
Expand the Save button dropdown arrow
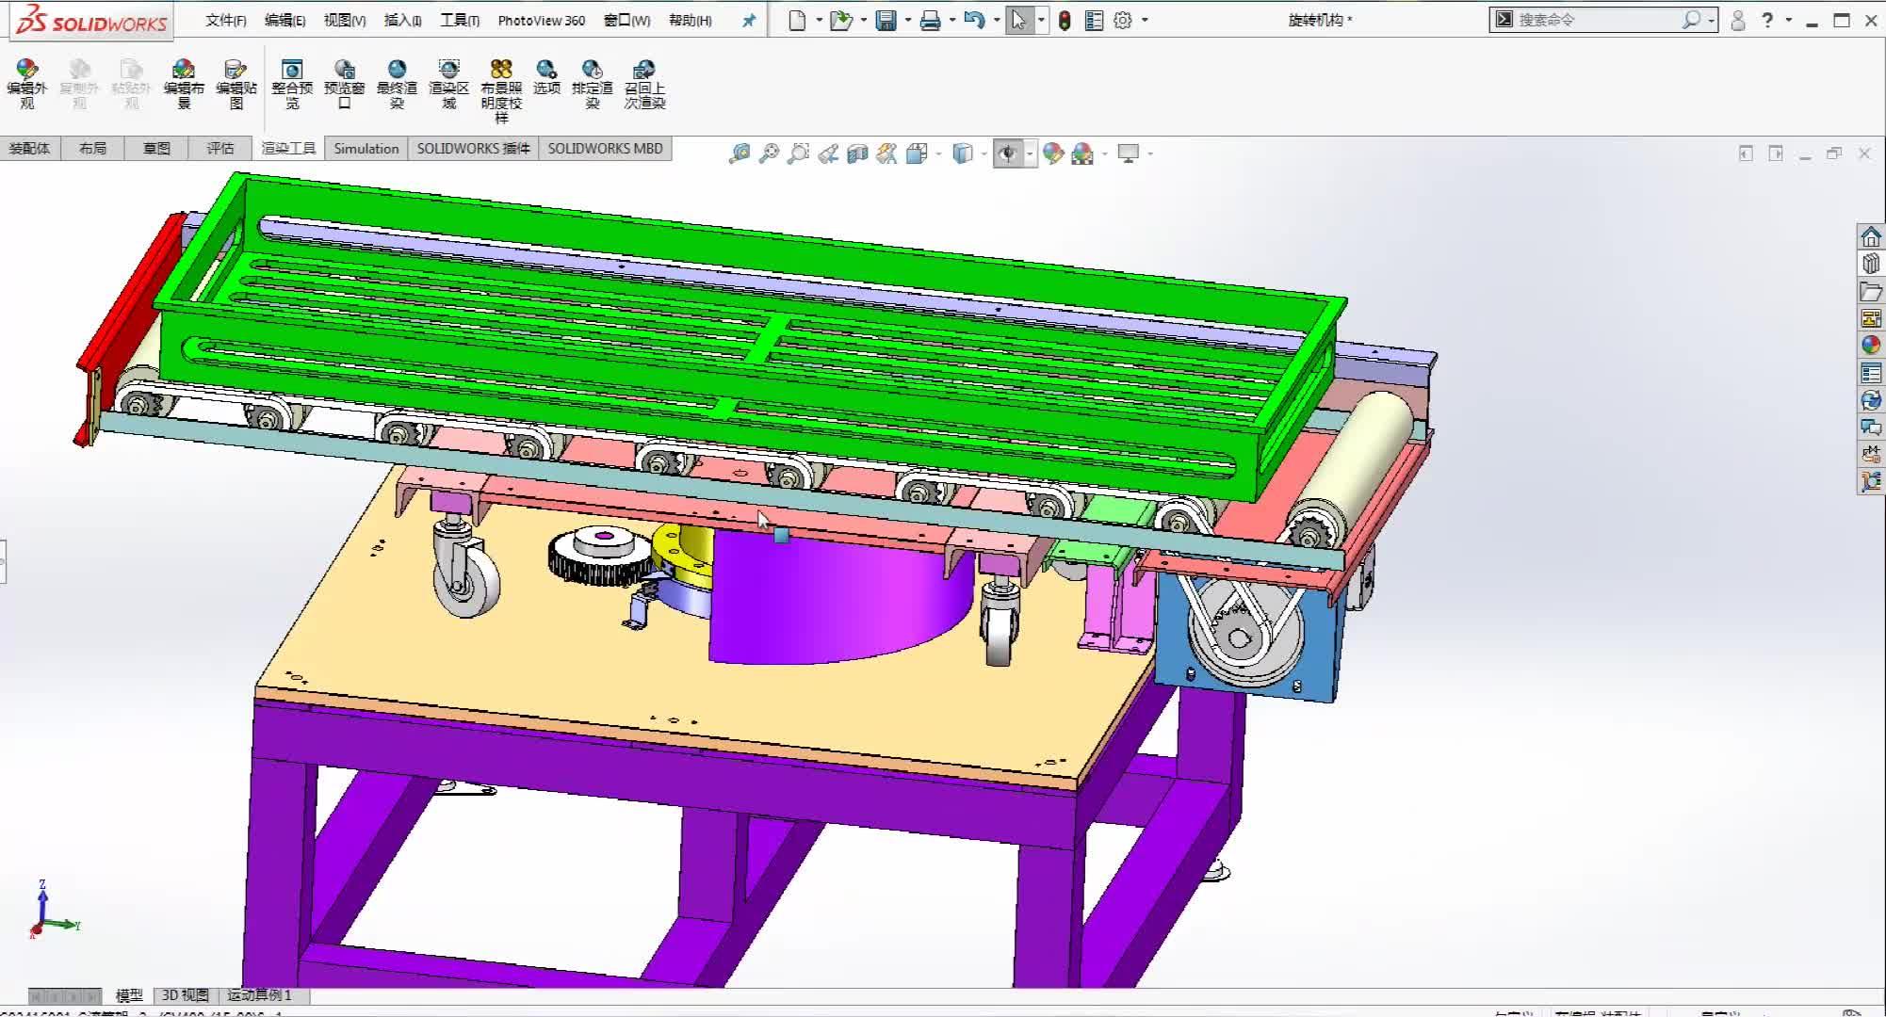point(907,21)
